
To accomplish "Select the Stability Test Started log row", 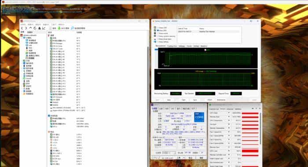I will [x=209, y=31].
